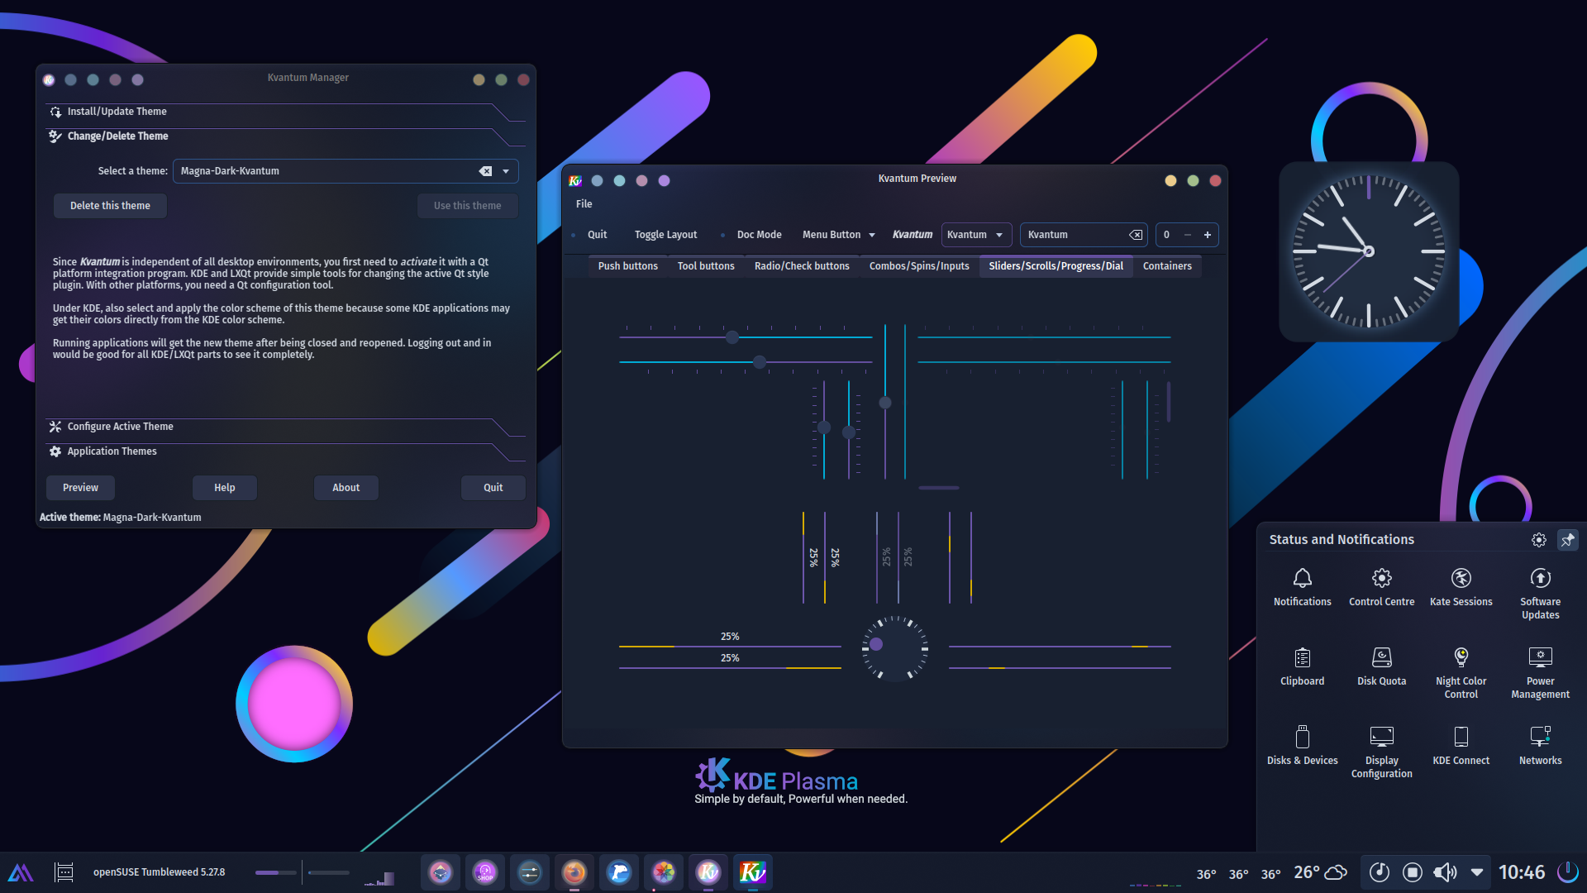
Task: Click the upper horizontal slider handle
Action: 732,337
